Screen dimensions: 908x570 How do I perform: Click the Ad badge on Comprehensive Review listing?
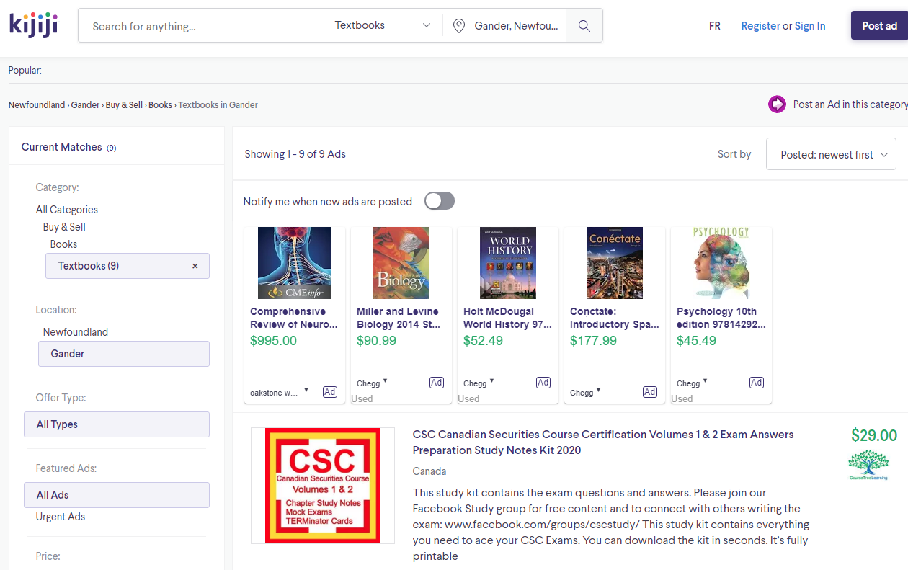[329, 392]
